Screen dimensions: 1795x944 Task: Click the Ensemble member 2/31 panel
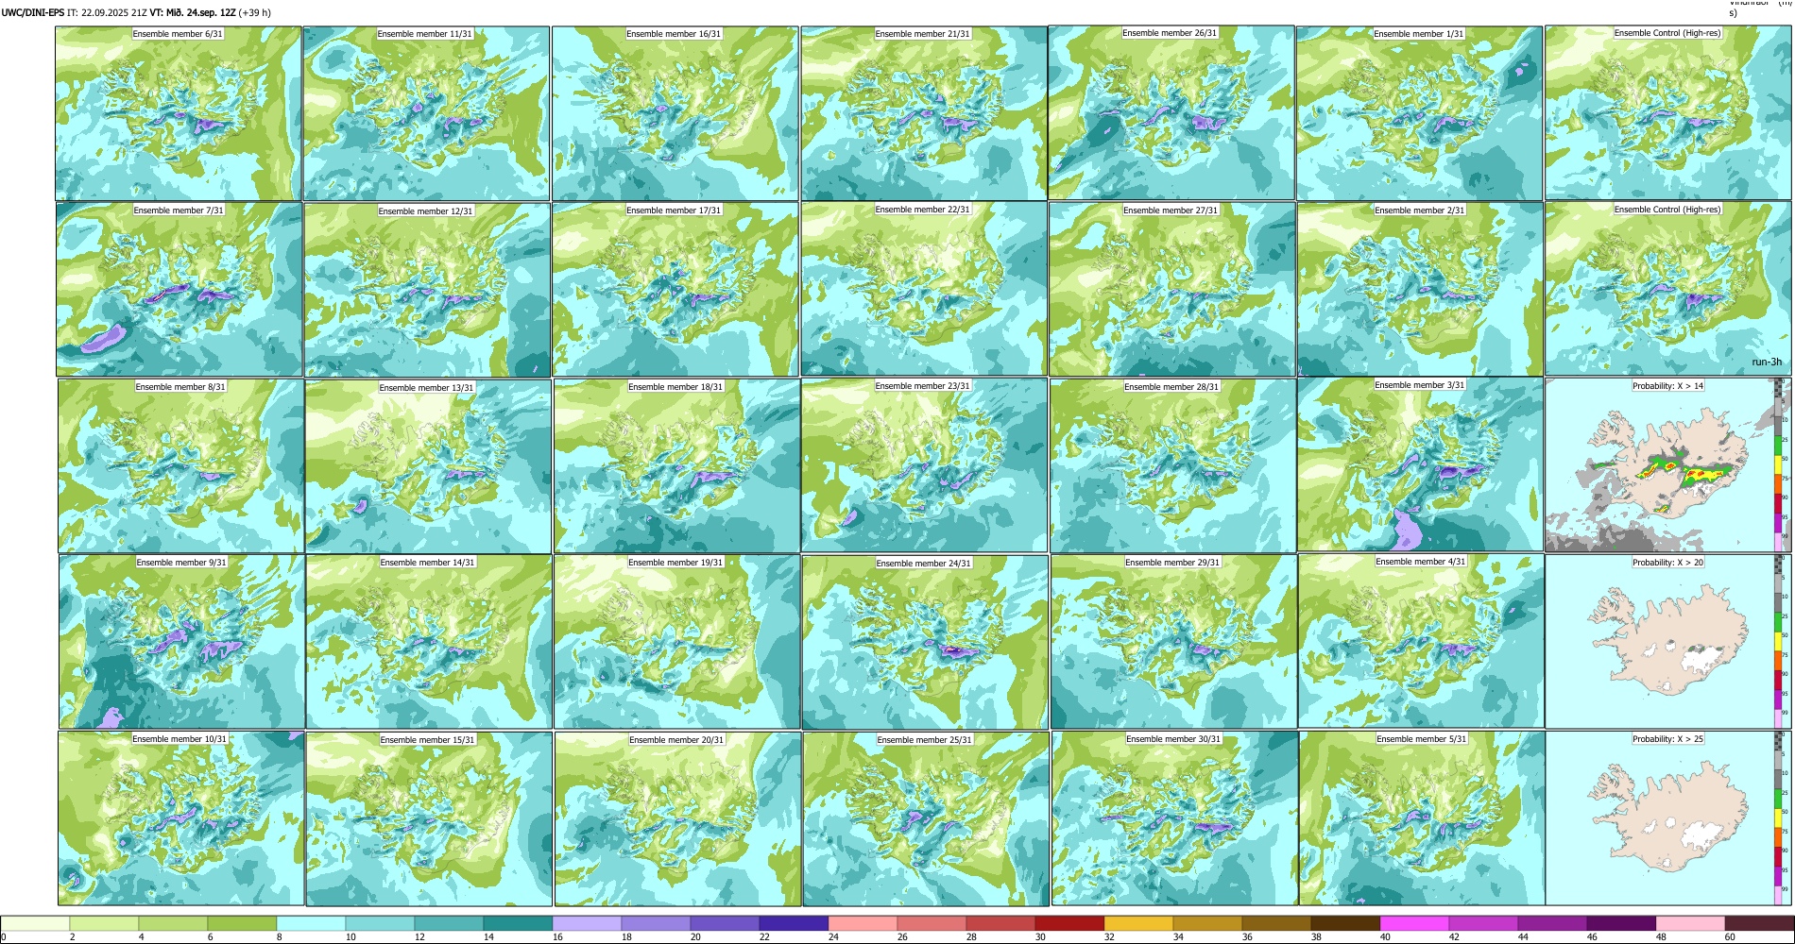(x=1420, y=290)
